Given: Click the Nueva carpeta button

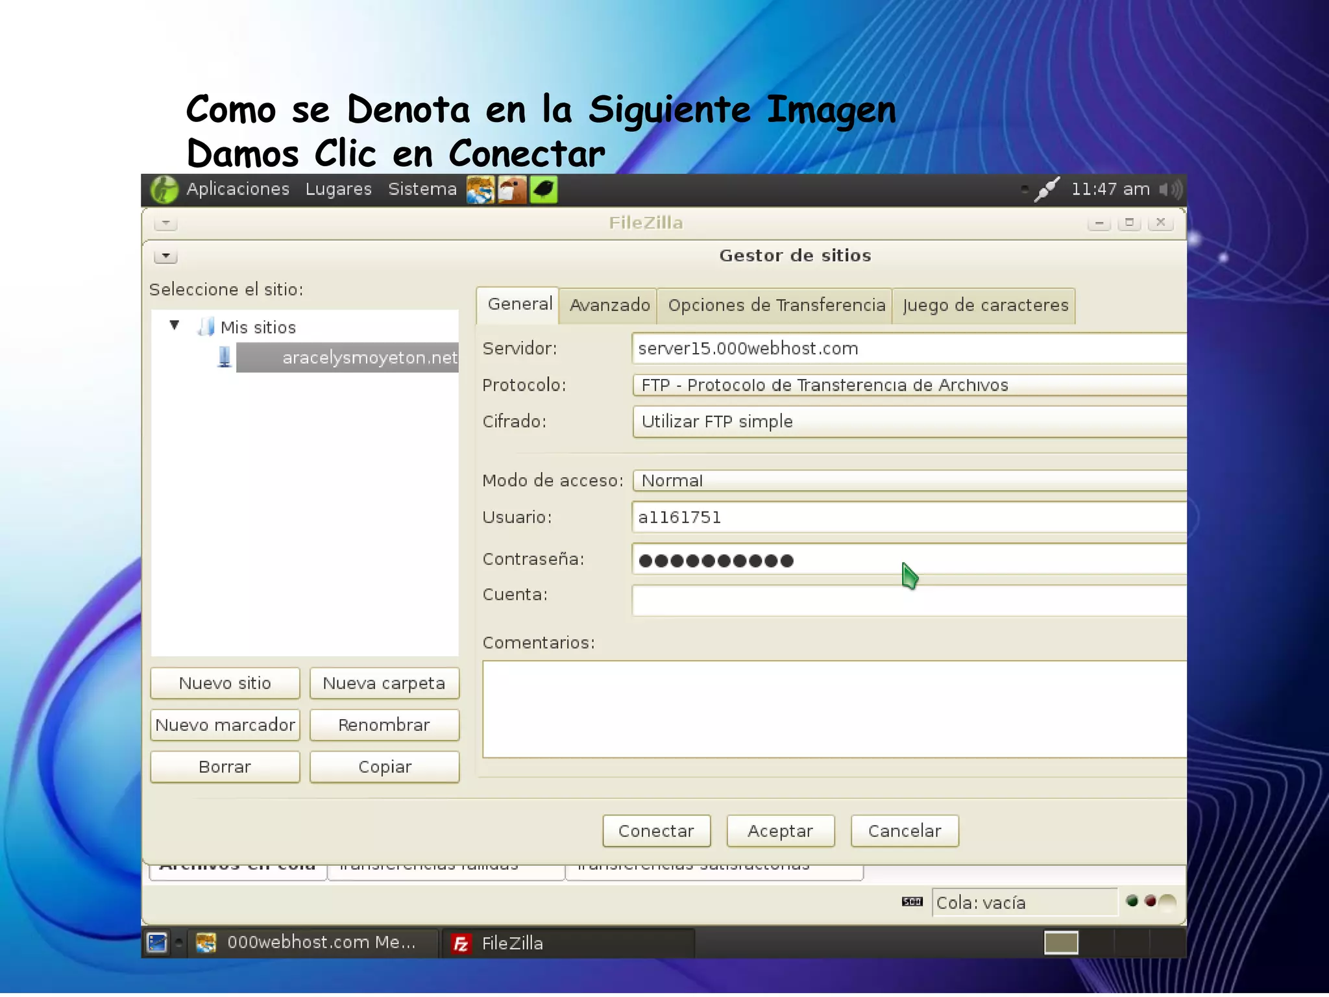Looking at the screenshot, I should (x=384, y=683).
